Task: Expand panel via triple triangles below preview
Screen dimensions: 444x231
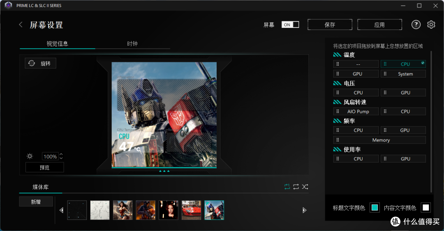Action: [164, 171]
